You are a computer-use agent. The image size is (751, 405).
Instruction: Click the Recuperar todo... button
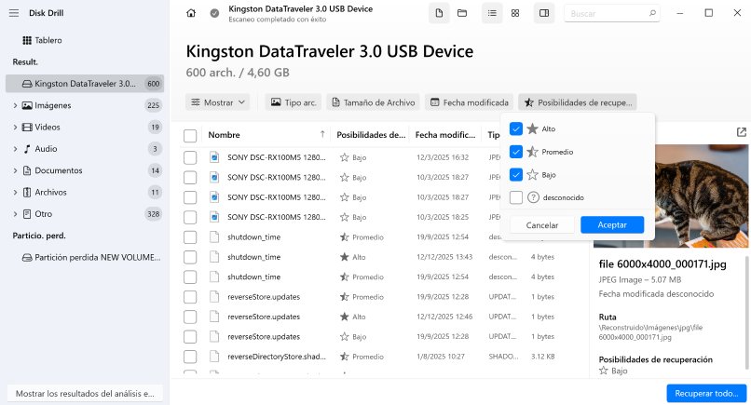pos(706,394)
